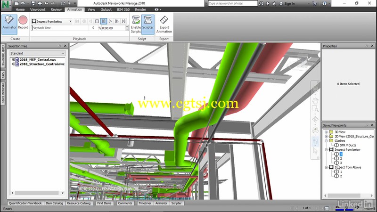377x212 pixels.
Task: Toggle auto-hide pin on Selection Tree panel
Action: (x=60, y=46)
